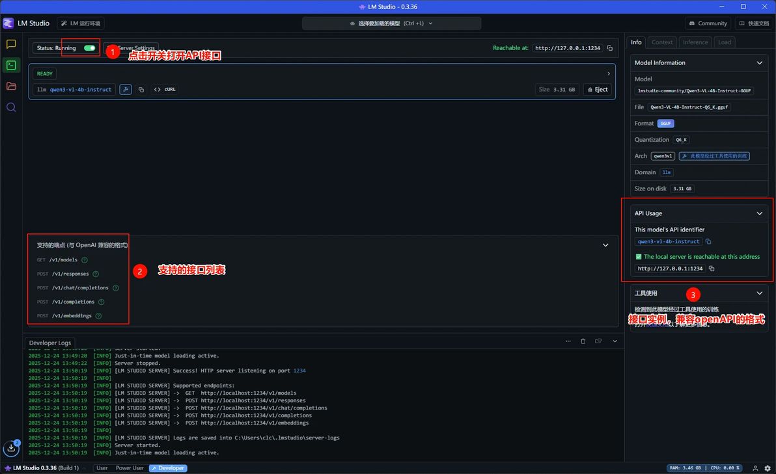
Task: Switch to the Context tab
Action: point(661,42)
